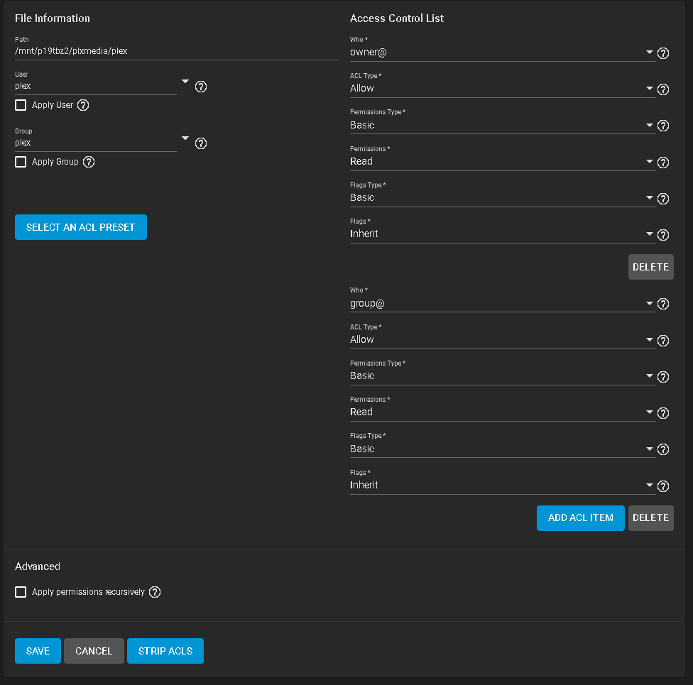The image size is (693, 685).
Task: Delete the owner@ ACL entry
Action: (x=650, y=267)
